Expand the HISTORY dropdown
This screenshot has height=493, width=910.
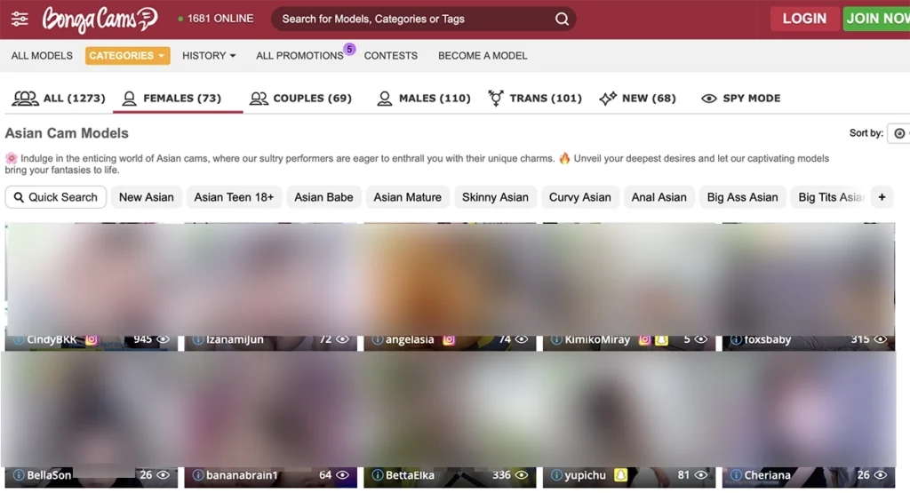point(209,56)
